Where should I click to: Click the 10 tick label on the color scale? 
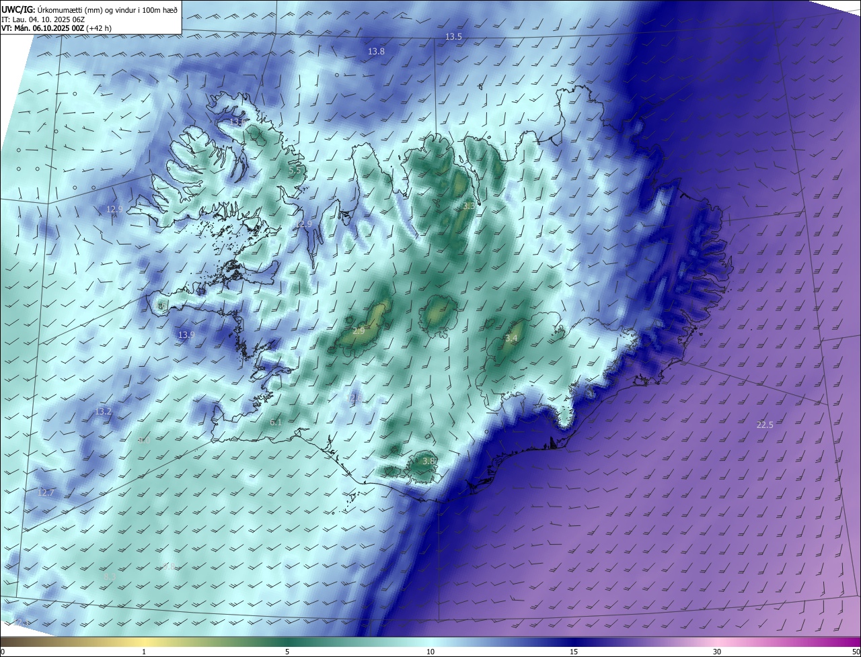coord(430,652)
